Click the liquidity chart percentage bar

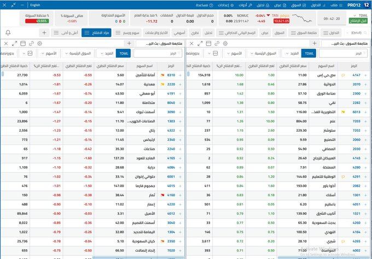pos(37,21)
